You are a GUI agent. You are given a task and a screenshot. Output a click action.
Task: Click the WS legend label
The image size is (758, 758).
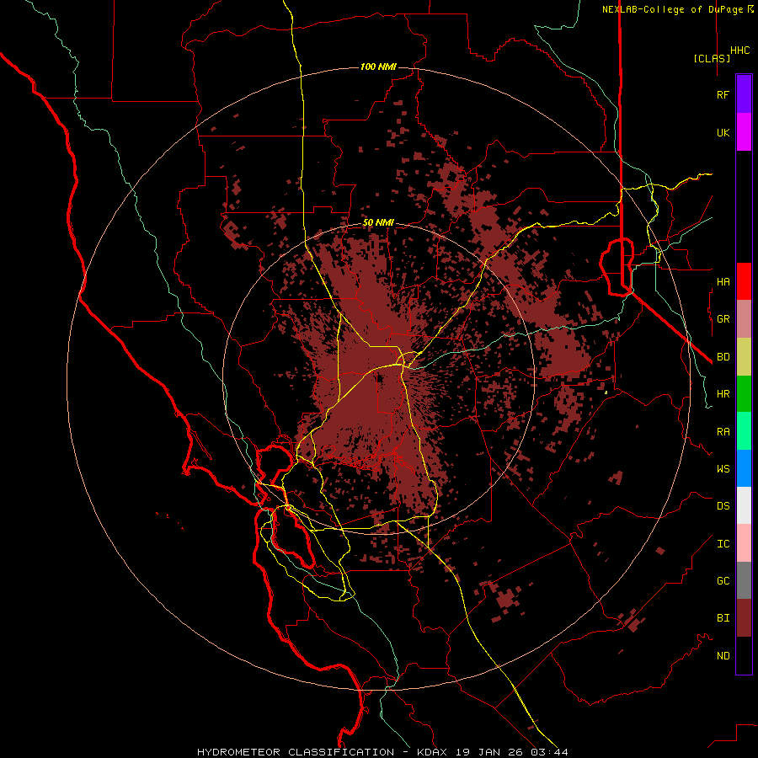723,468
